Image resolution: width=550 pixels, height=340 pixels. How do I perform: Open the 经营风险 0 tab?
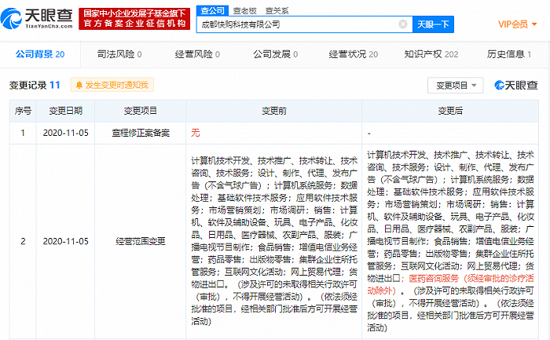(x=197, y=54)
